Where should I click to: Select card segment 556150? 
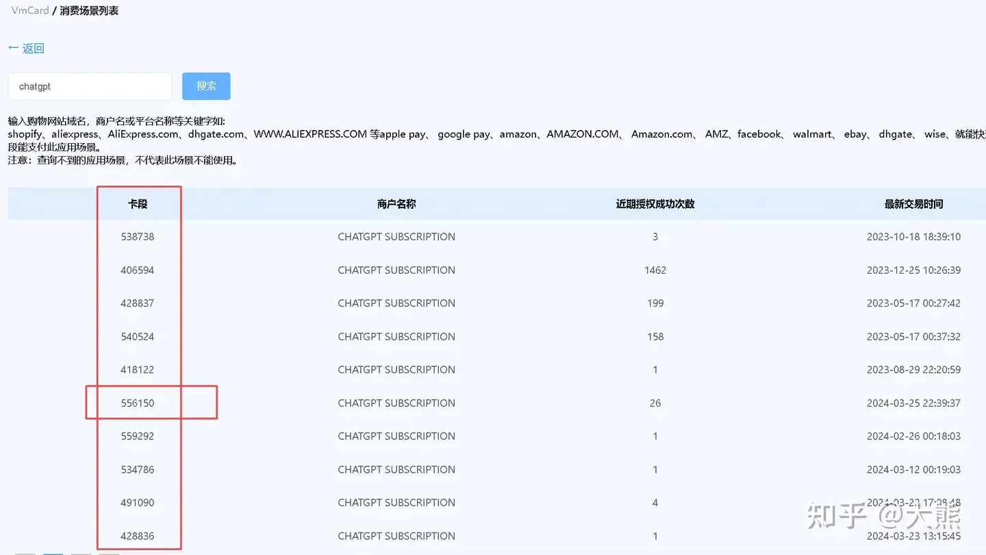138,403
